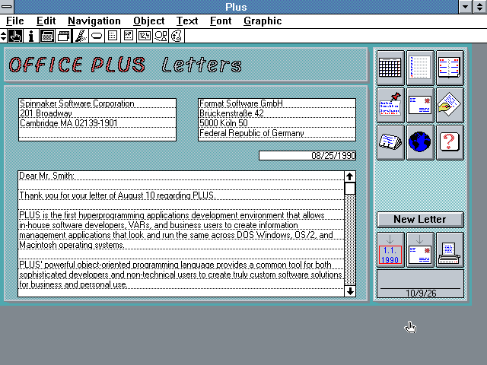This screenshot has width=487, height=365.
Task: Click the 'Dear Mr. Smith:' line
Action: pos(47,176)
